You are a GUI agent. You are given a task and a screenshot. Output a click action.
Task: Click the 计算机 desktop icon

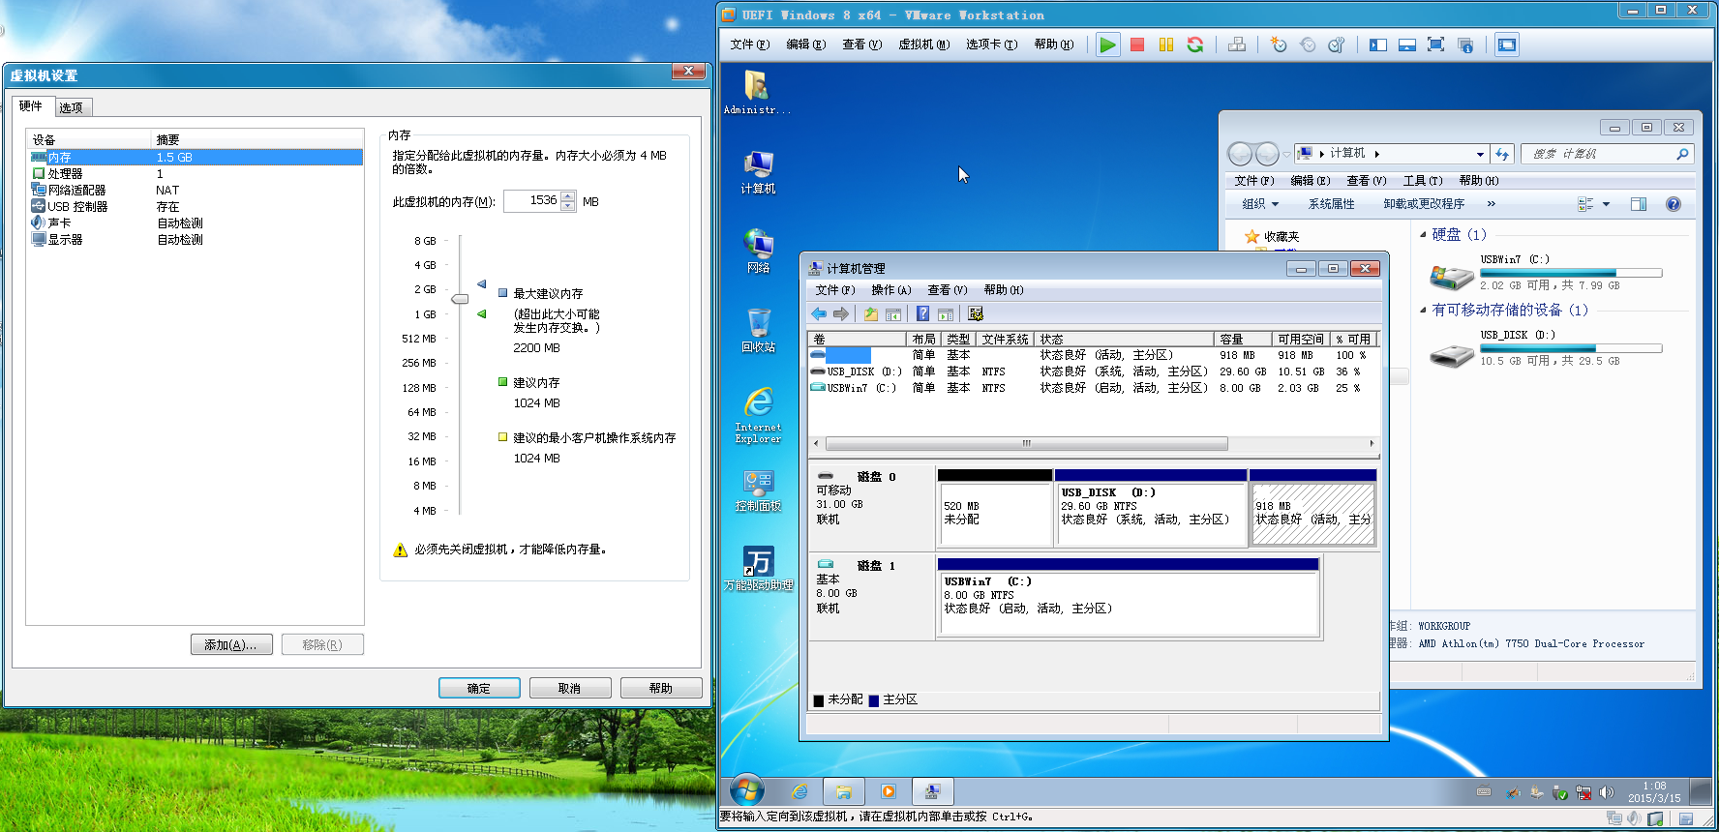(x=758, y=172)
